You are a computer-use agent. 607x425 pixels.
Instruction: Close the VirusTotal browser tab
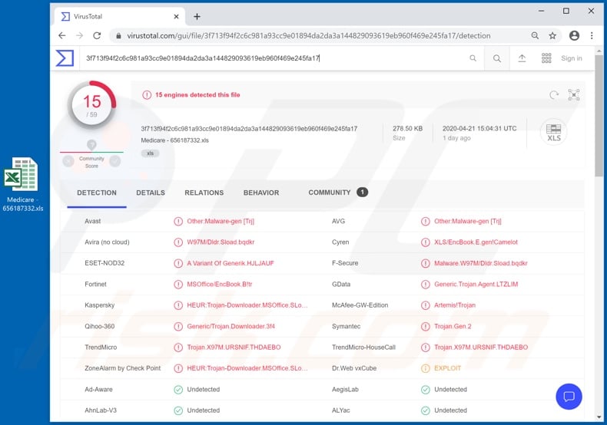click(176, 17)
